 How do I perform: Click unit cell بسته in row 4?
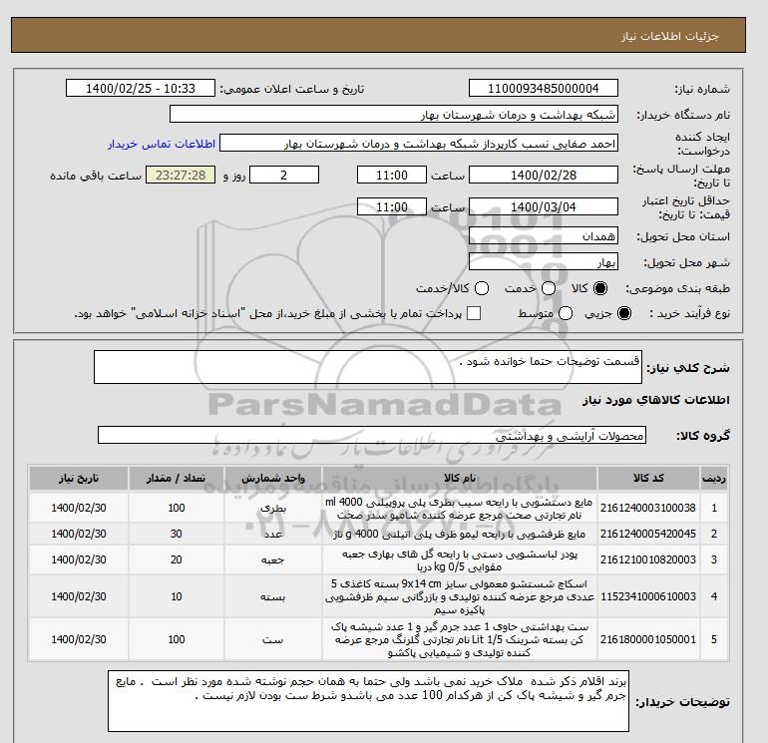coord(273,596)
